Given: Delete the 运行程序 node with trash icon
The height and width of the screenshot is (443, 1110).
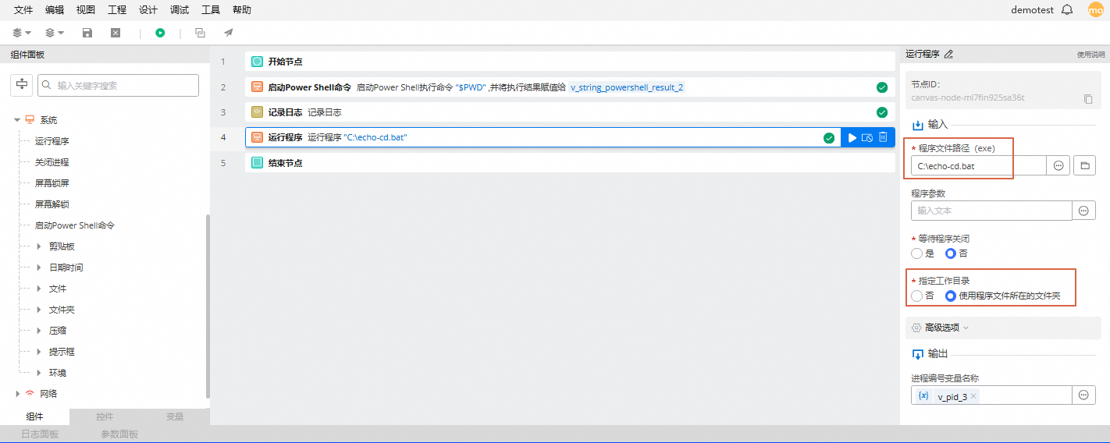Looking at the screenshot, I should coord(883,138).
